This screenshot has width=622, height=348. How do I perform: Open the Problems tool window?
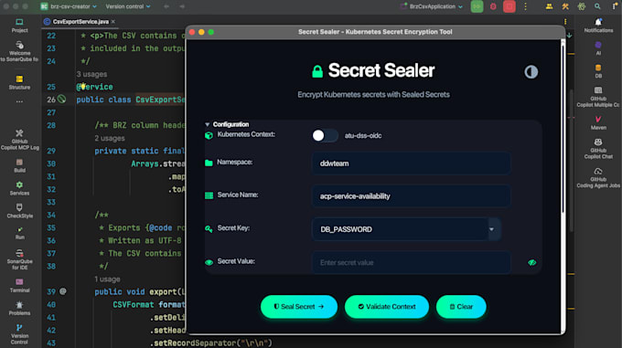tap(19, 309)
